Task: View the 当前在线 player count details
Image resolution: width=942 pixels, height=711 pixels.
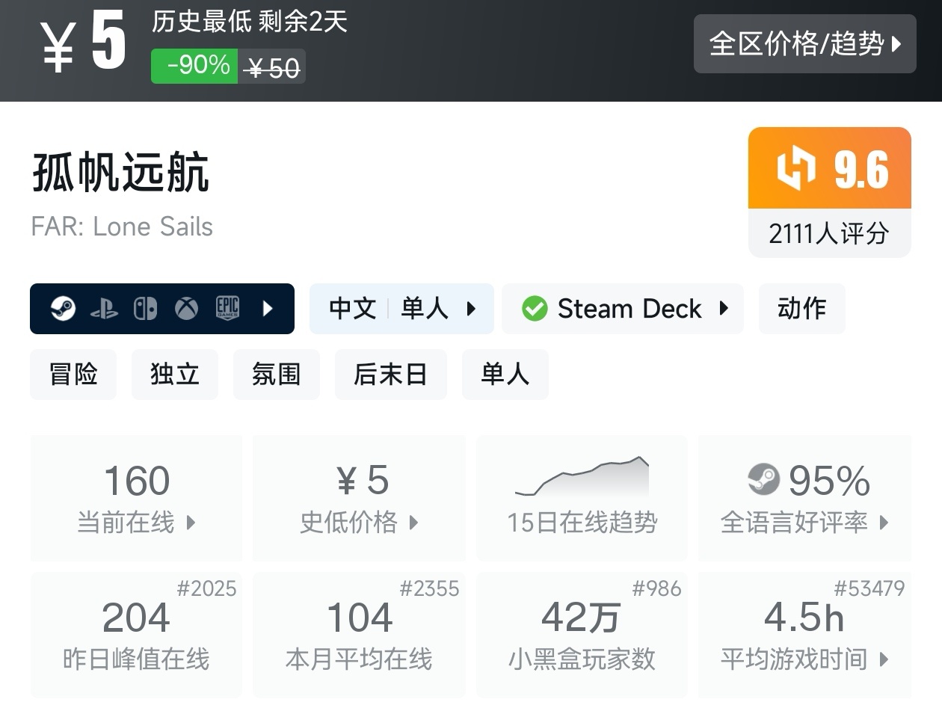Action: pyautogui.click(x=136, y=498)
